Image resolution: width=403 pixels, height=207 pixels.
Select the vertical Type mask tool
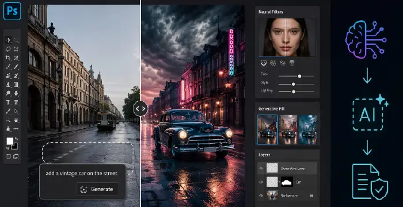(16, 102)
